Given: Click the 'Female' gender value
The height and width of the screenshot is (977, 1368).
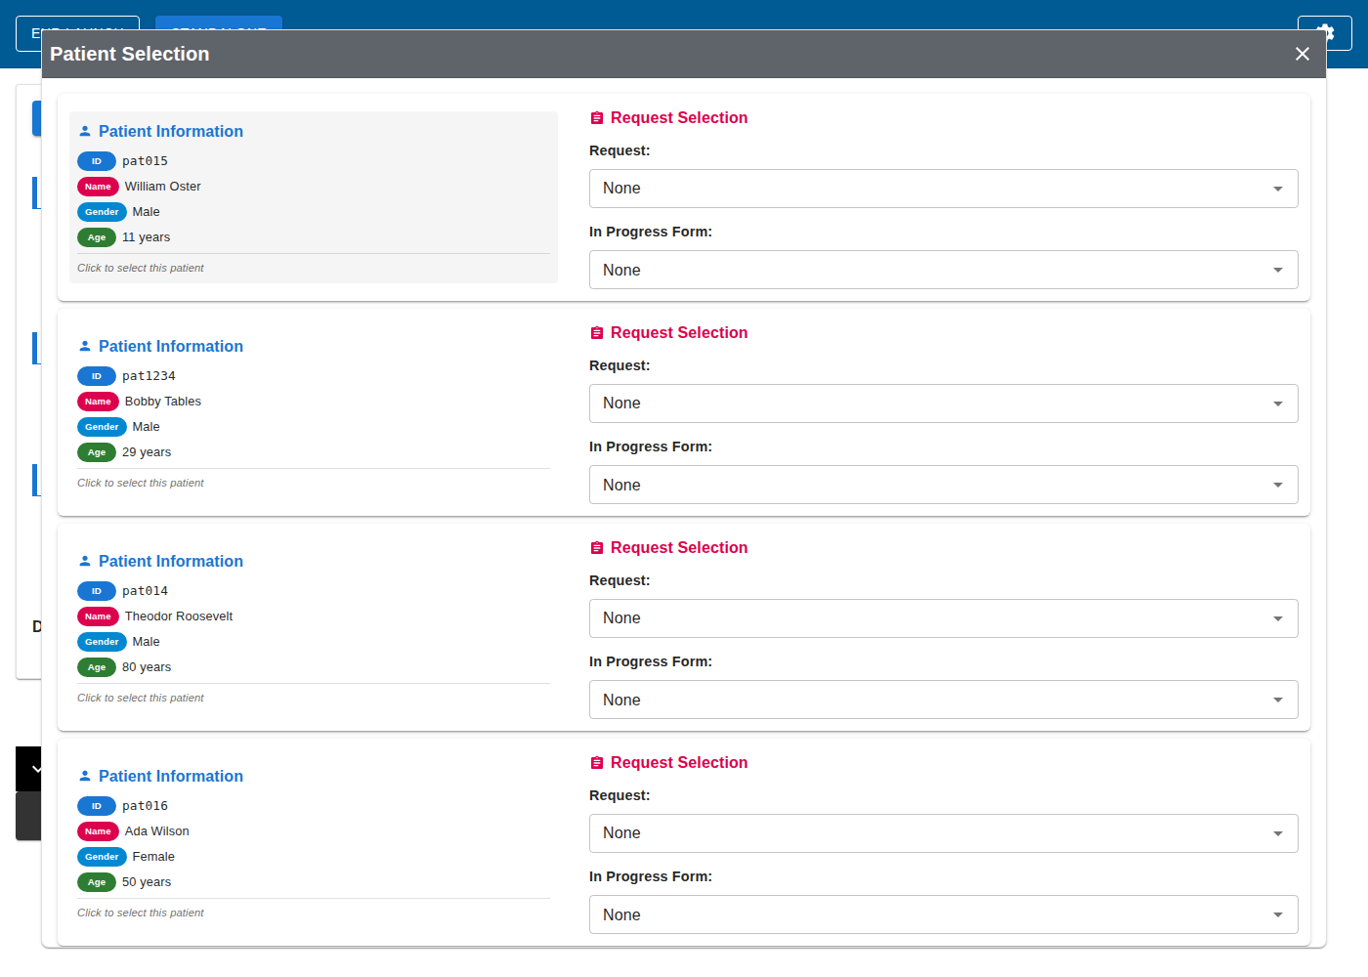Looking at the screenshot, I should coord(153,857).
